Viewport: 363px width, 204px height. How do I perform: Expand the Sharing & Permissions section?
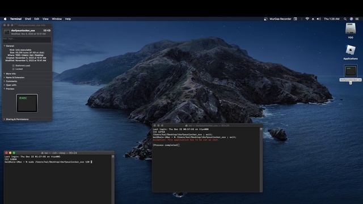tap(5, 120)
